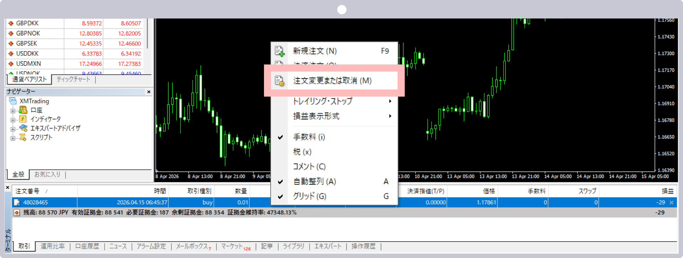The height and width of the screenshot is (258, 683).
Task: Open the 取引 terminal tab
Action: 24,246
